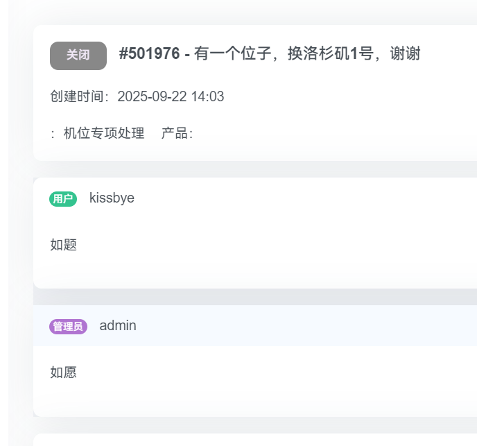This screenshot has height=446, width=477.
Task: Select the ticket number #501976
Action: click(x=149, y=54)
